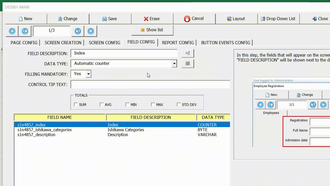The image size is (330, 186).
Task: Click the Save record icon
Action: (104, 19)
